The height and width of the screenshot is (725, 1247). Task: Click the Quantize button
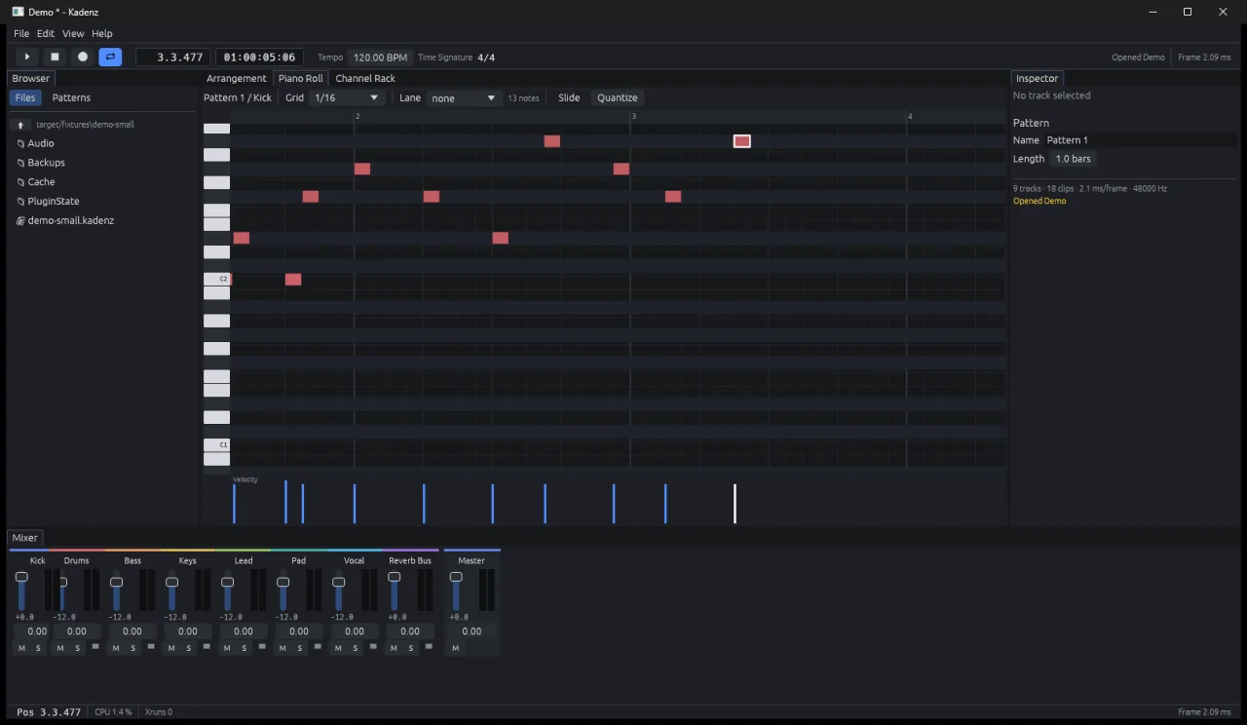618,97
